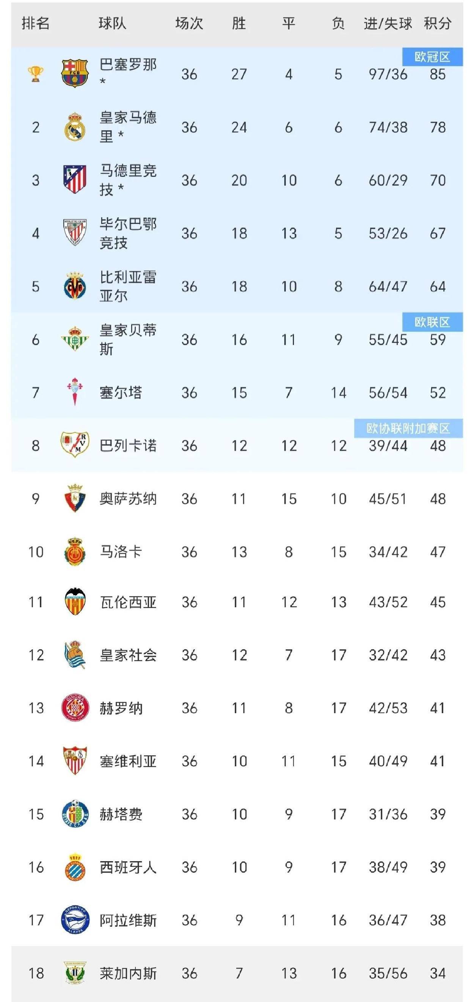The height and width of the screenshot is (1002, 471).
Task: Select the 进/失球 goals column header
Action: (388, 23)
